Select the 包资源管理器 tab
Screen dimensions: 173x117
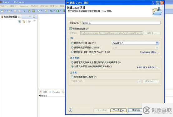[x=11, y=17]
